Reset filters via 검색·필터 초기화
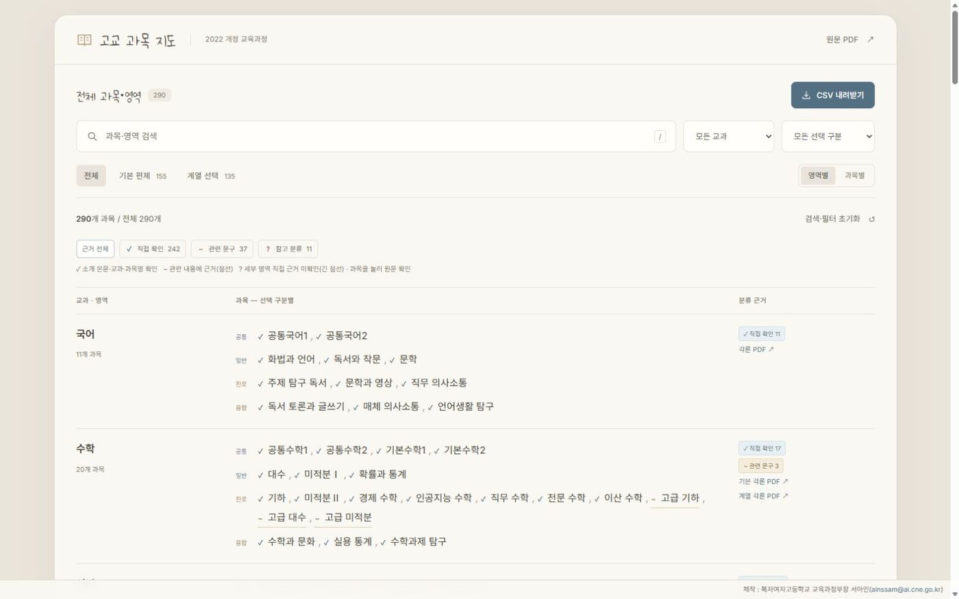This screenshot has height=599, width=959. pos(840,219)
